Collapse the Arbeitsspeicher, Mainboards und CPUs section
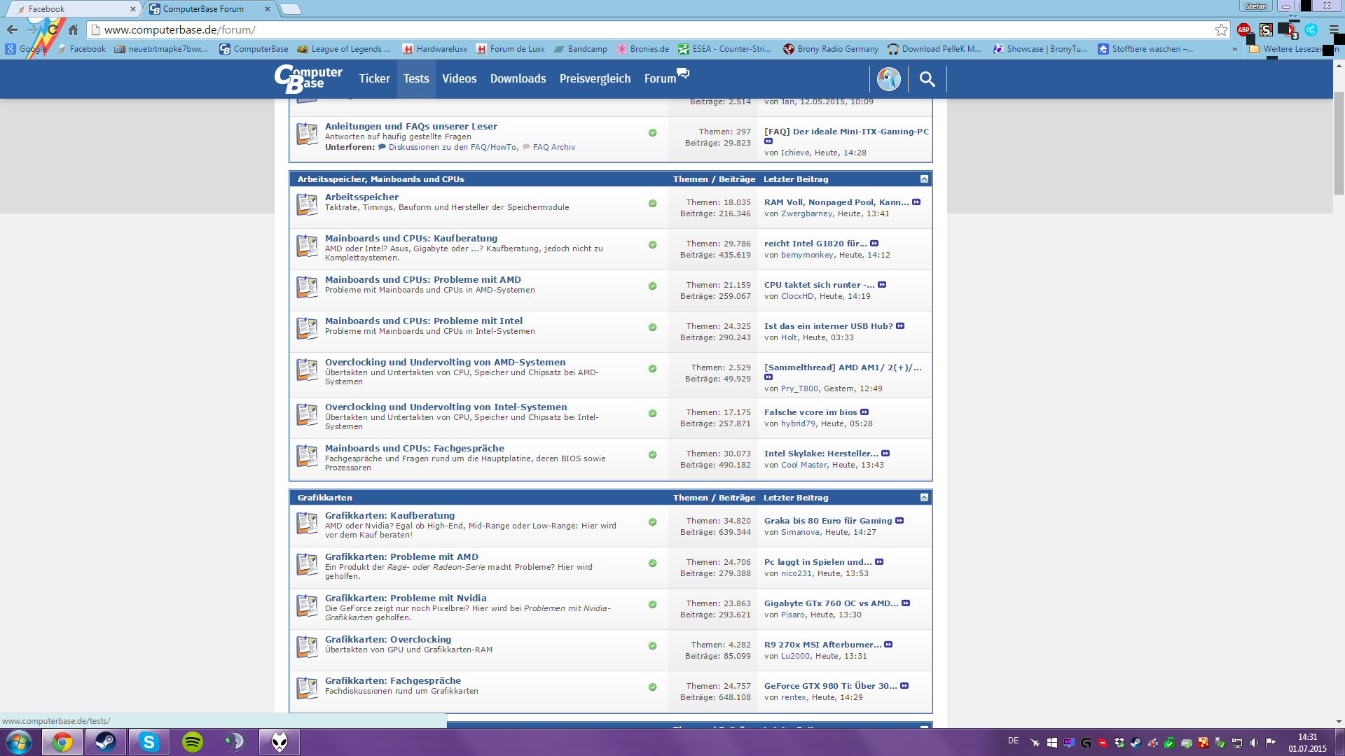Screen dimensions: 1345x756 click(924, 178)
